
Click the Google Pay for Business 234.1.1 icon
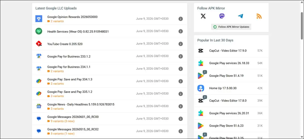click(x=39, y=69)
